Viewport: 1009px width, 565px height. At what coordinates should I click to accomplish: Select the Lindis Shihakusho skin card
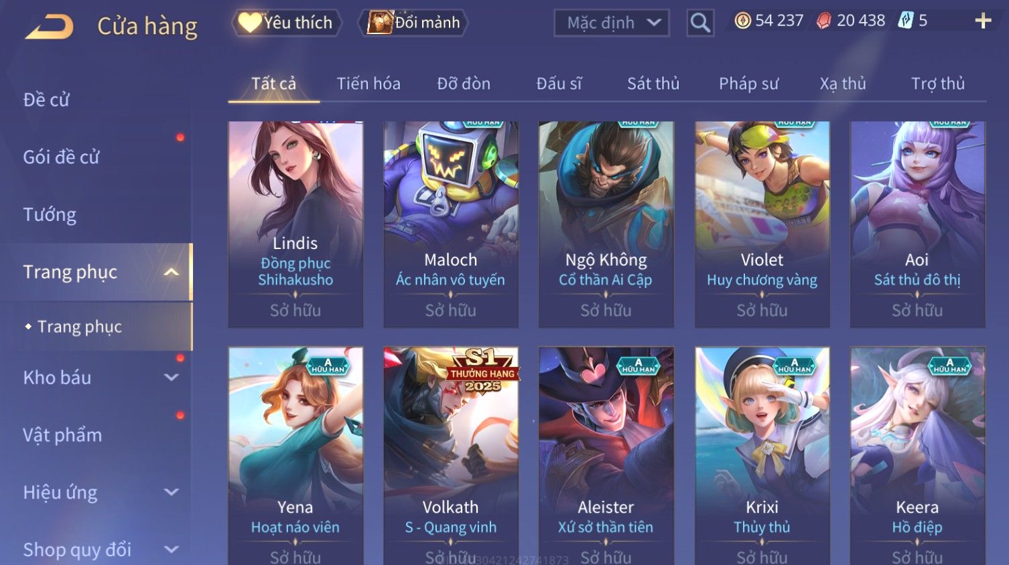coord(295,224)
